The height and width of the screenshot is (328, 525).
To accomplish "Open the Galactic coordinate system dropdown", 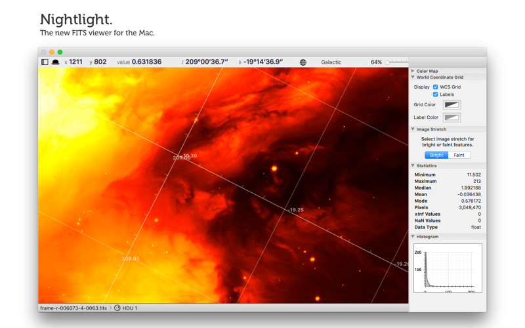I will [x=331, y=62].
